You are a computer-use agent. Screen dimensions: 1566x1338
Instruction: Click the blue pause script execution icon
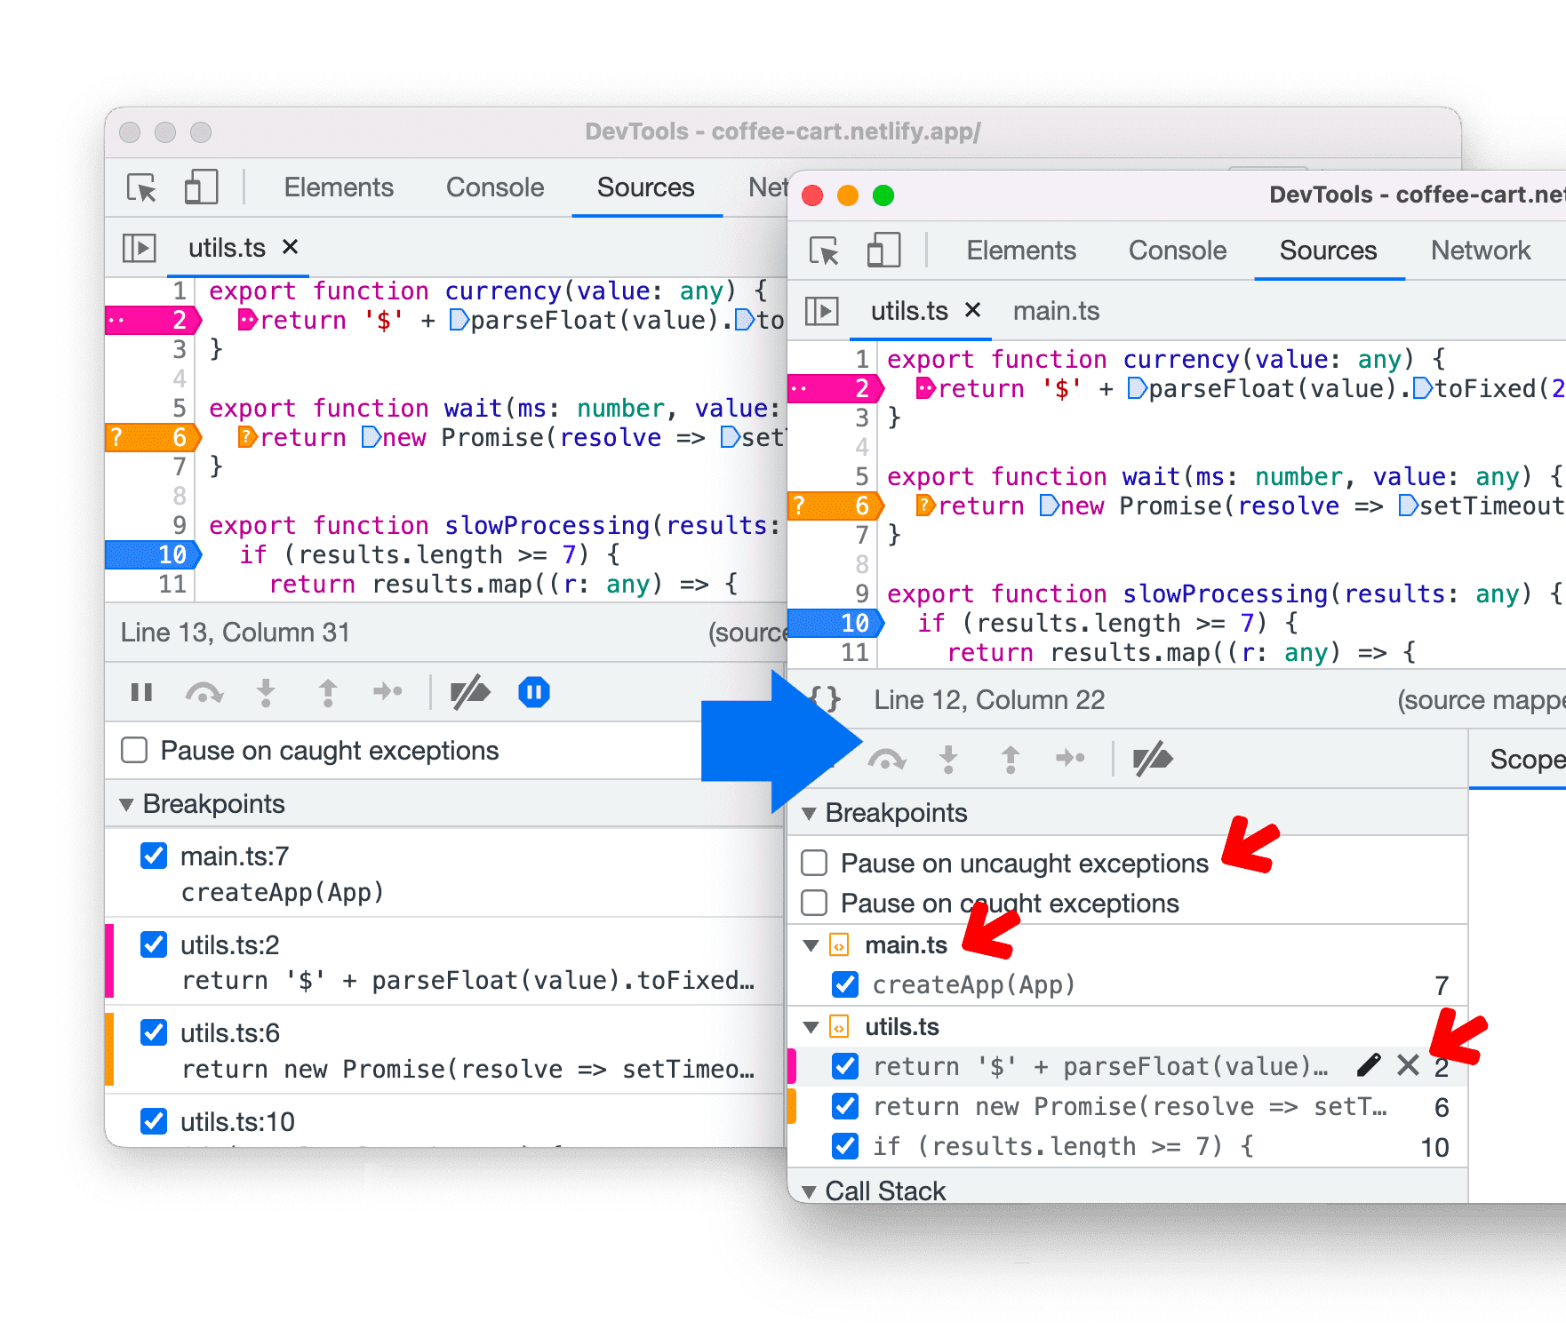[533, 693]
